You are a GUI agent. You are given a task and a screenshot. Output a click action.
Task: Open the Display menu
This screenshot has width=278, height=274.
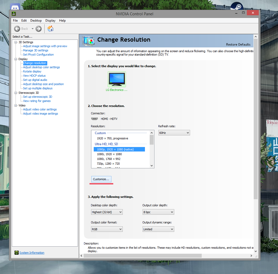click(x=50, y=21)
